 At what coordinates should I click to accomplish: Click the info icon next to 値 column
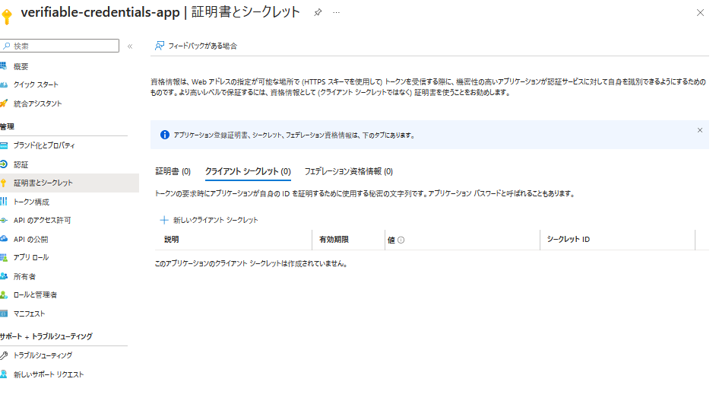coord(401,240)
